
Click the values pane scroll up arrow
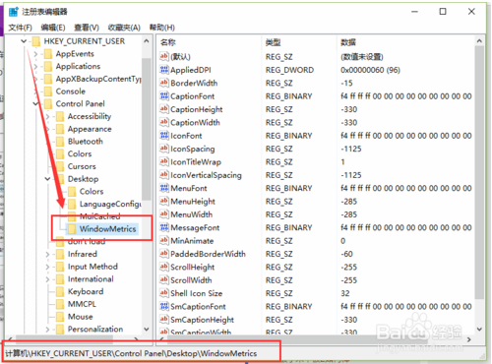[x=479, y=41]
